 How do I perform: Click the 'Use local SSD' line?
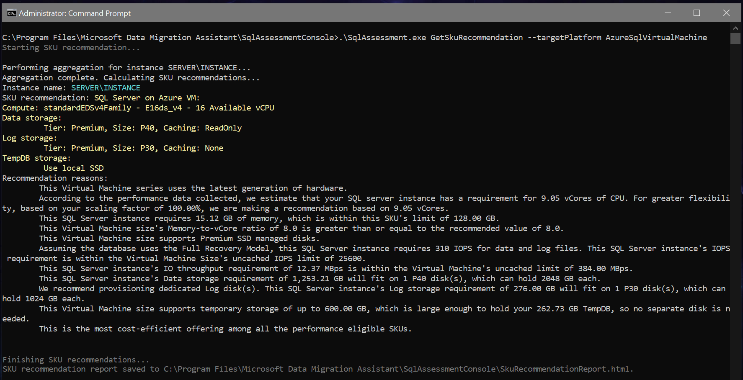[74, 168]
